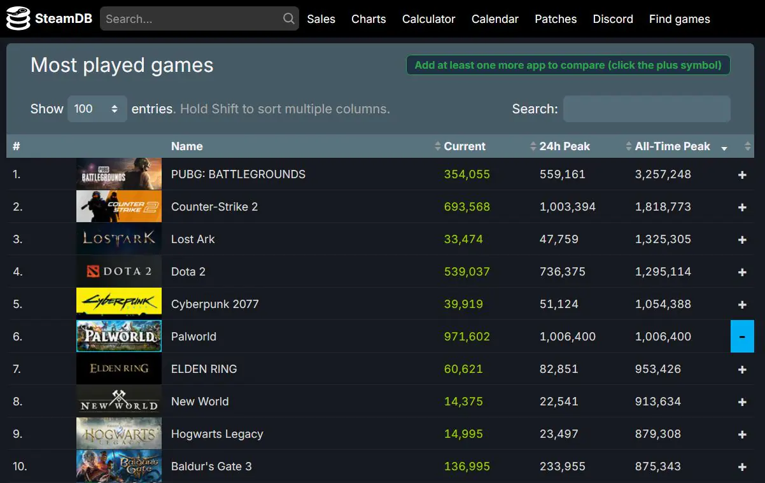Open the Calculator menu item
765x483 pixels.
pyautogui.click(x=428, y=19)
